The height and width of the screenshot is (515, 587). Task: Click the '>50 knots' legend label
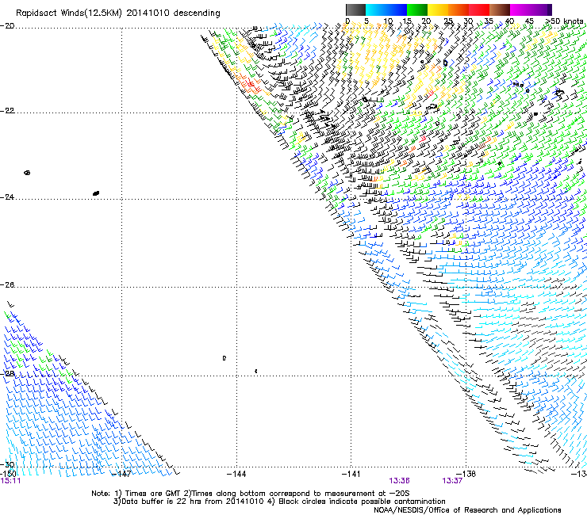point(565,21)
